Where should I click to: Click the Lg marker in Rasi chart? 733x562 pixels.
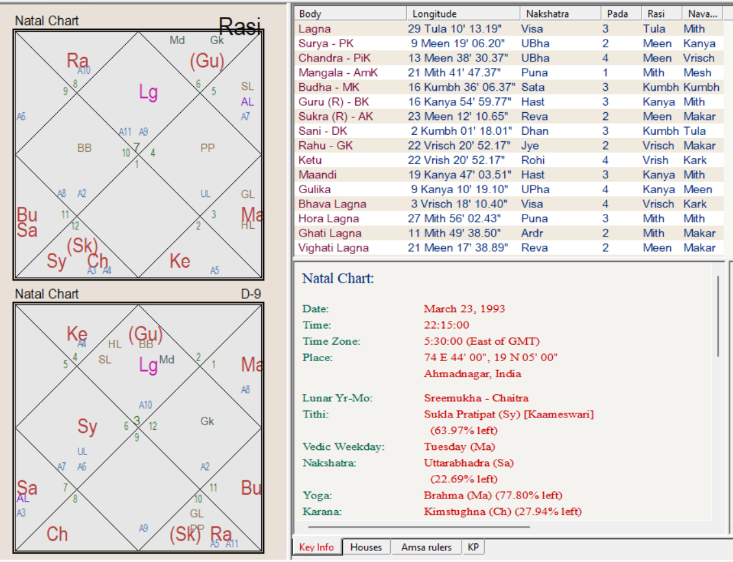click(x=148, y=92)
